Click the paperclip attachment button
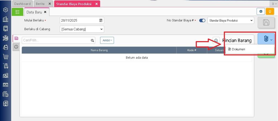Image resolution: width=278 pixels, height=121 pixels. [266, 39]
